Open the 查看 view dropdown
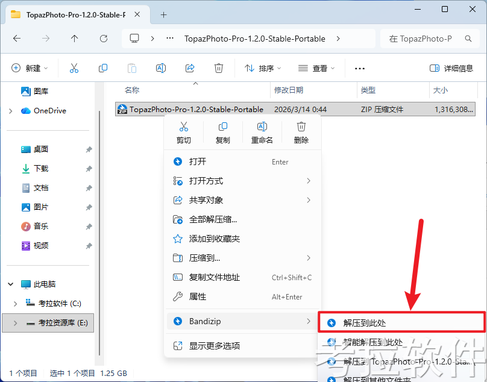This screenshot has width=487, height=382. [316, 68]
